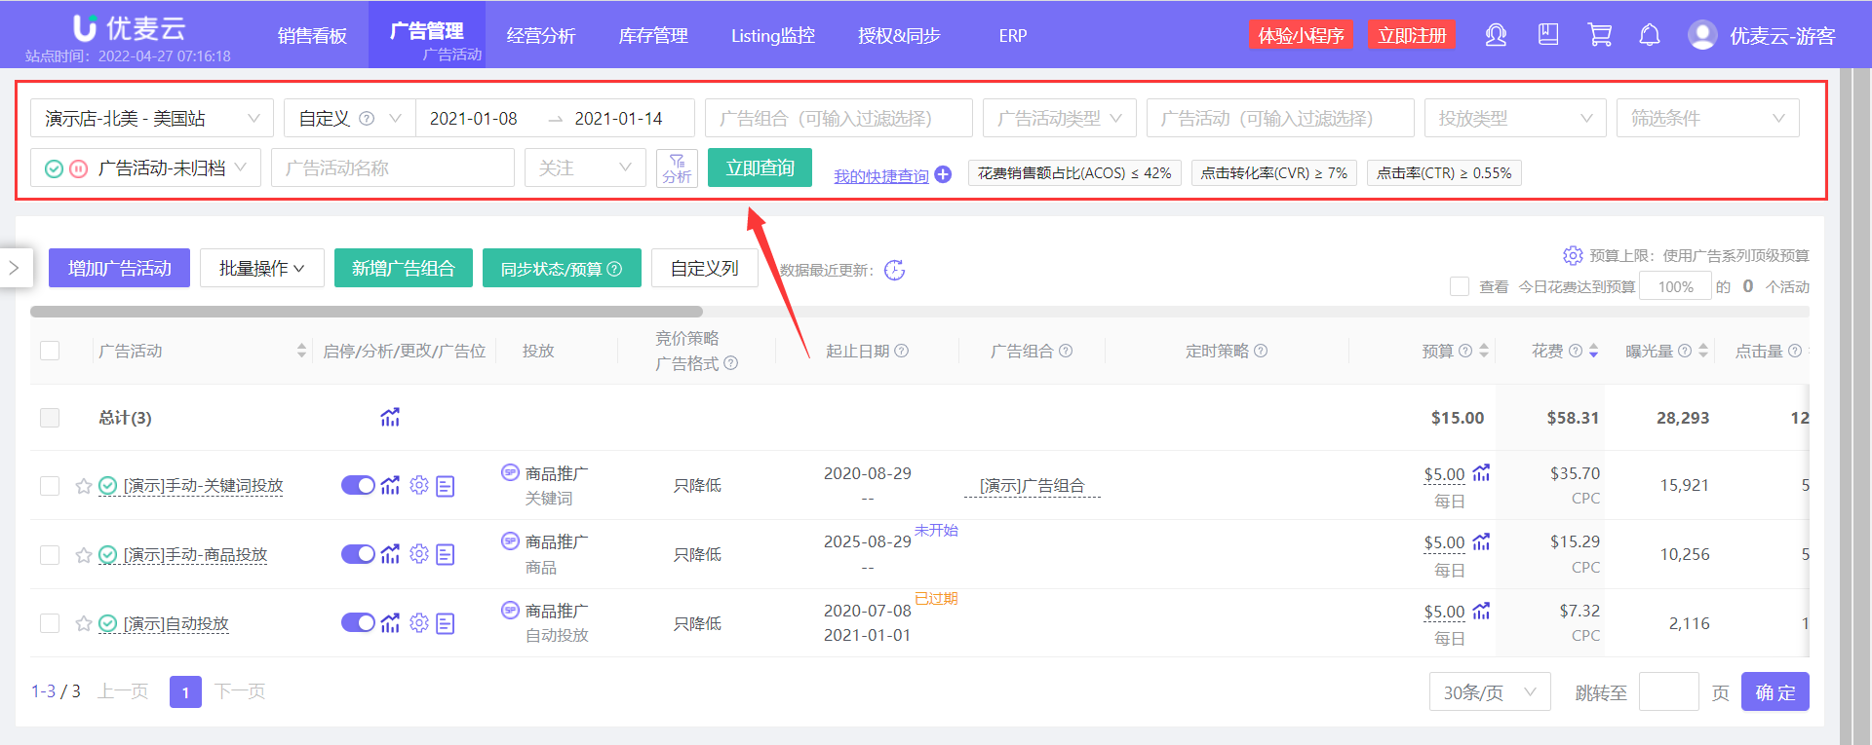Open the shopping cart icon
Image resolution: width=1872 pixels, height=745 pixels.
1599,35
